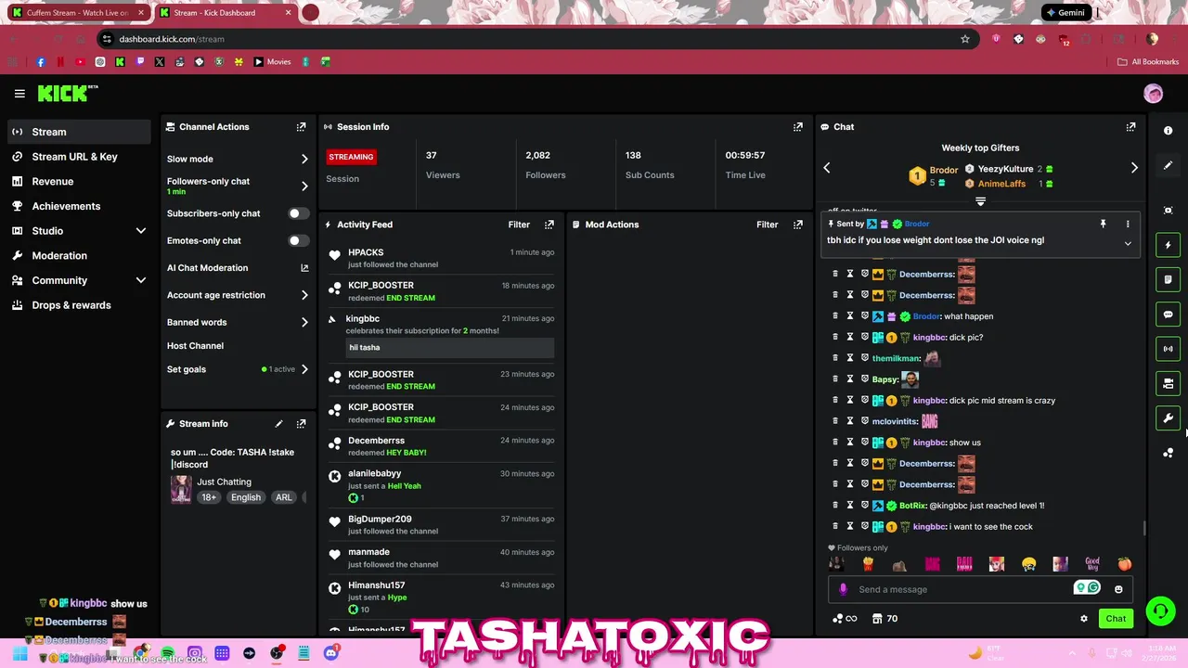Click the wrench icon in right sidebar
The width and height of the screenshot is (1188, 668).
point(1169,417)
